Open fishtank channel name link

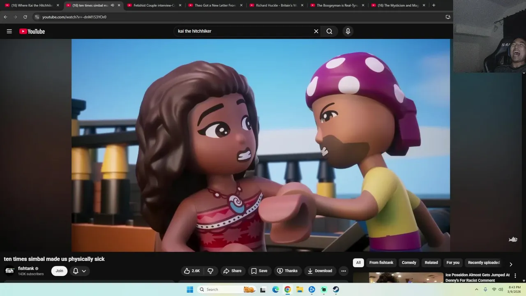(x=26, y=268)
